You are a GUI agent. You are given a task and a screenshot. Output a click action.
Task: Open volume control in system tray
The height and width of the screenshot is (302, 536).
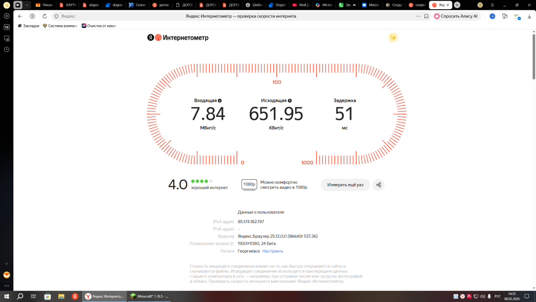(482, 296)
